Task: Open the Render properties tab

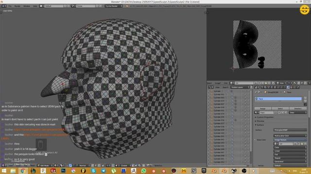Action: [262, 87]
